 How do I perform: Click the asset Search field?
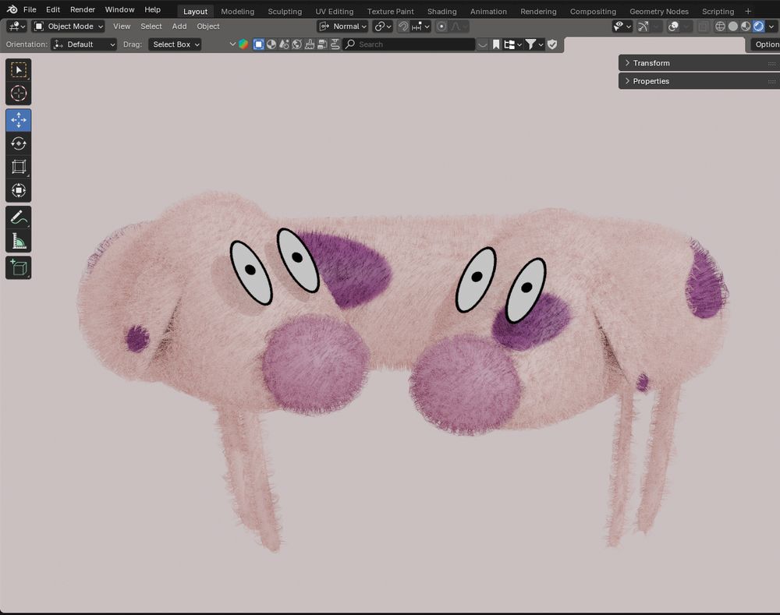409,44
